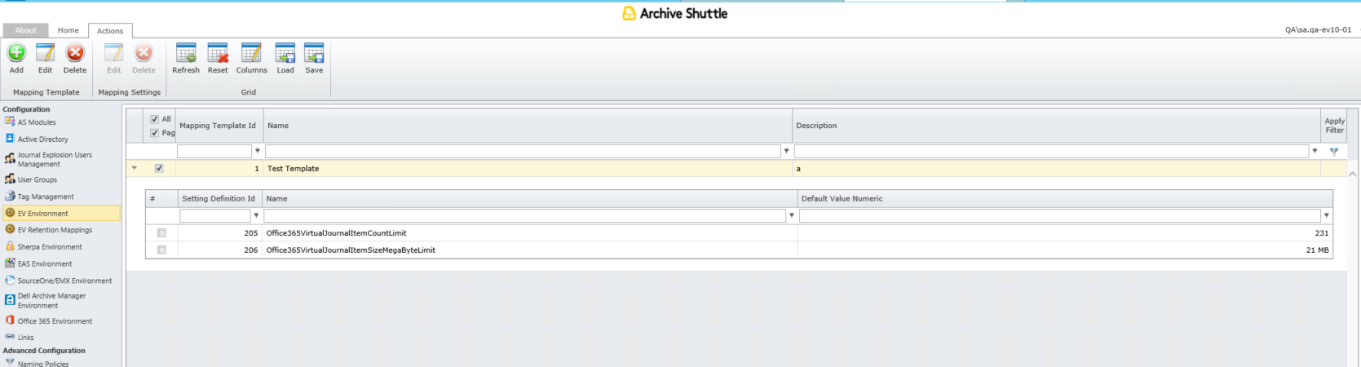Uncheck the Test Template row checkbox

coord(159,169)
